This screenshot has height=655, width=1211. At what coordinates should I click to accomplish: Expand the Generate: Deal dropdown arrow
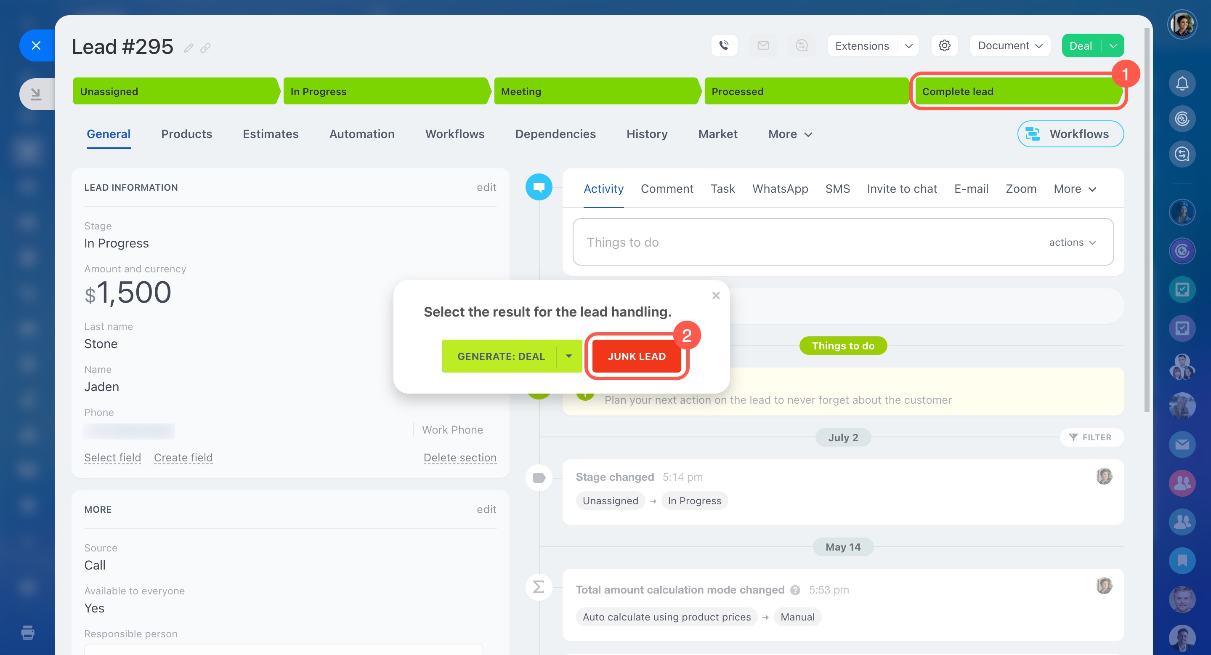(x=569, y=357)
